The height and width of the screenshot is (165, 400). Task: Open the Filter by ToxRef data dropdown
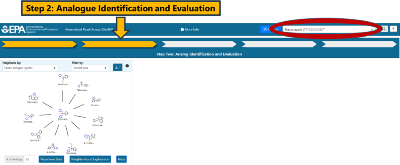point(90,68)
